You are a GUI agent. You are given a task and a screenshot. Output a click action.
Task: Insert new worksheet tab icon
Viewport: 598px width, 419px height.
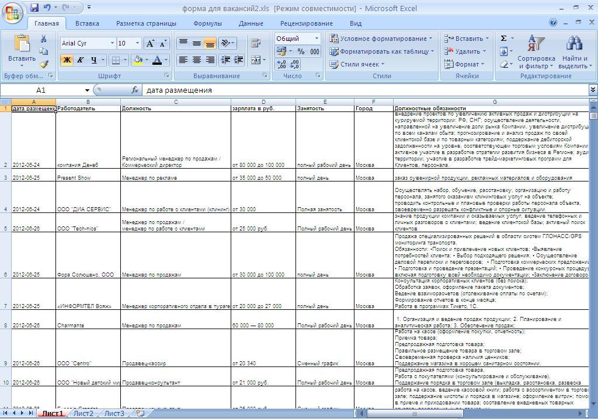(140, 413)
